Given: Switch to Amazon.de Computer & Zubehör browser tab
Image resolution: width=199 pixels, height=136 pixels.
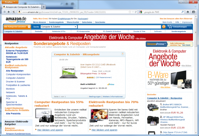Looking at the screenshot, I should click(x=22, y=7).
